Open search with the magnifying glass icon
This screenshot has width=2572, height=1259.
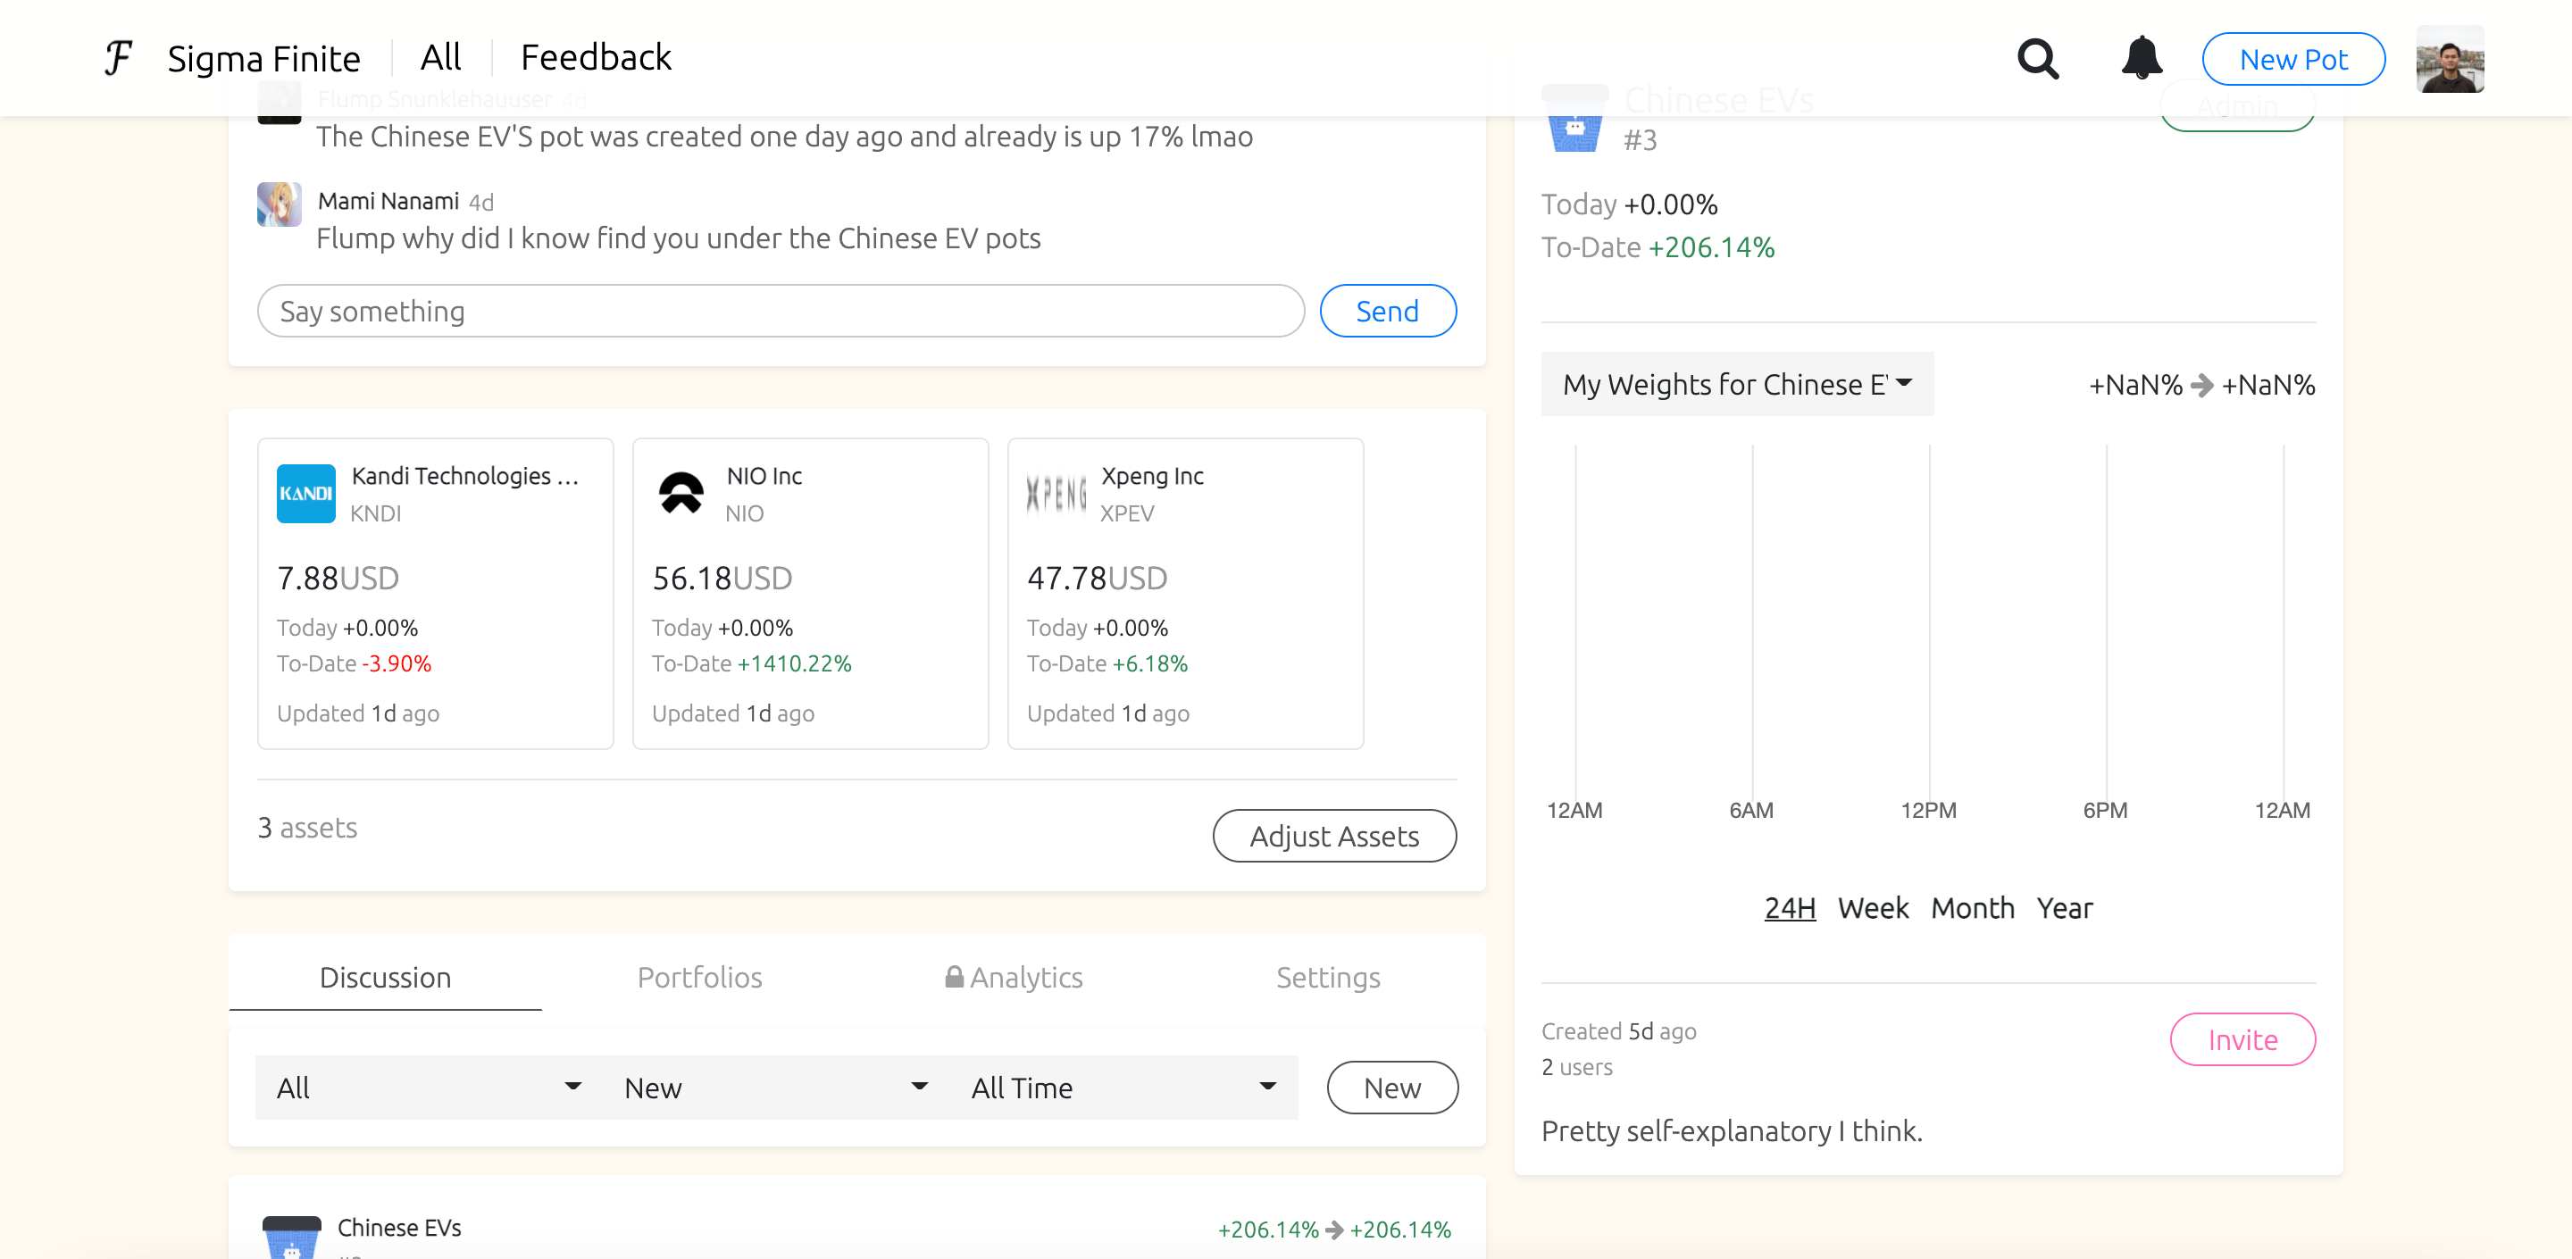coord(2037,59)
